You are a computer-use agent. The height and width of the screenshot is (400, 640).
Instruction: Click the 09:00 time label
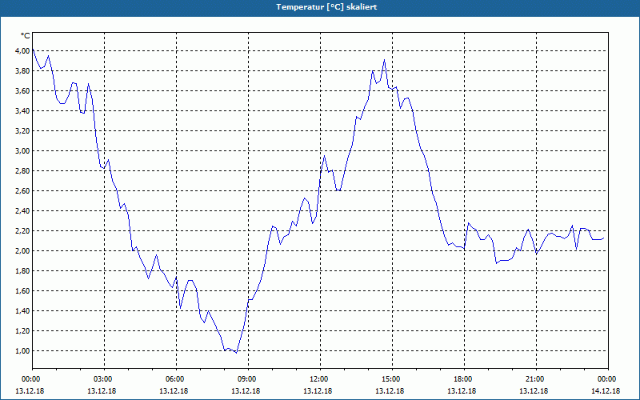(x=248, y=379)
